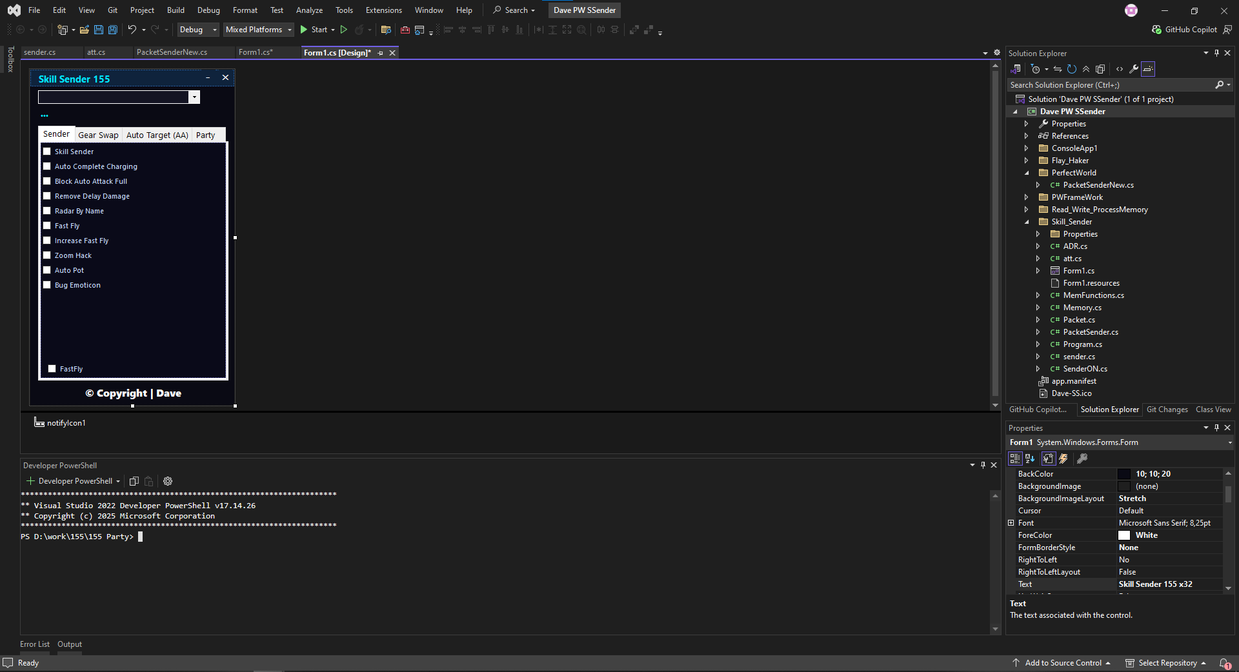The height and width of the screenshot is (672, 1239).
Task: Check the Skill Sender checkbox
Action: coord(46,152)
